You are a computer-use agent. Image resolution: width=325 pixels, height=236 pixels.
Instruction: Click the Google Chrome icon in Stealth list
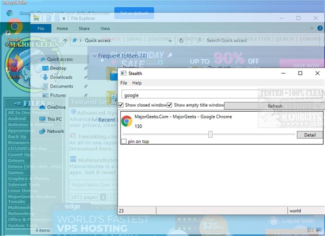tap(126, 121)
